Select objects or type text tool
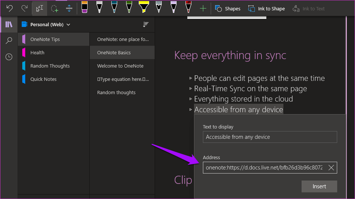This screenshot has height=199, width=355. pos(40,8)
